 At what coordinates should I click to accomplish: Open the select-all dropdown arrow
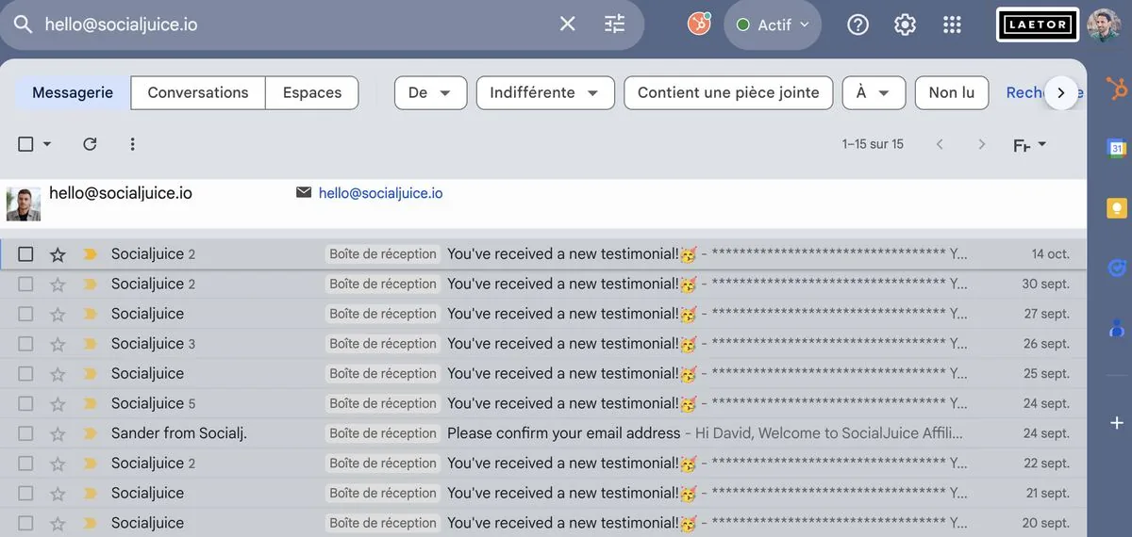47,144
